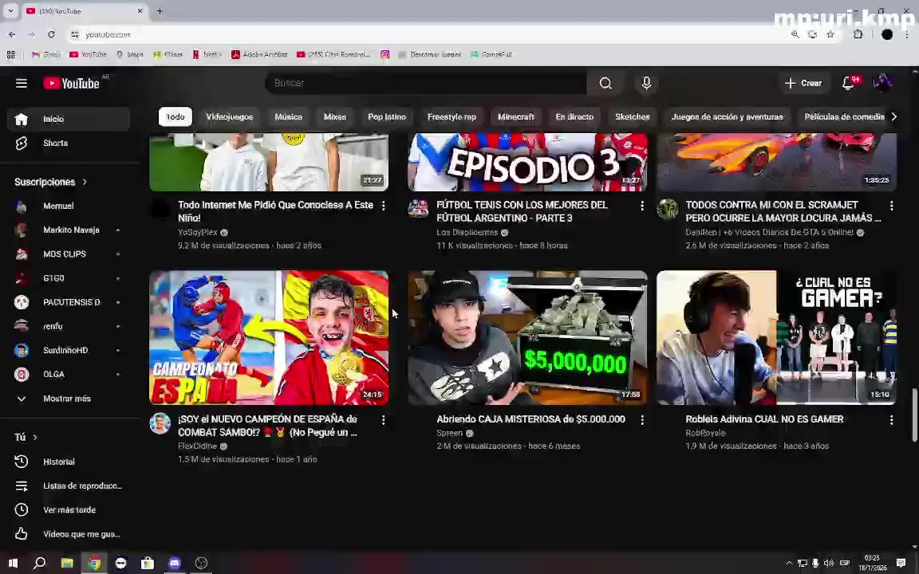Image resolution: width=919 pixels, height=574 pixels.
Task: Open options for the SCRAMJET video
Action: point(891,206)
